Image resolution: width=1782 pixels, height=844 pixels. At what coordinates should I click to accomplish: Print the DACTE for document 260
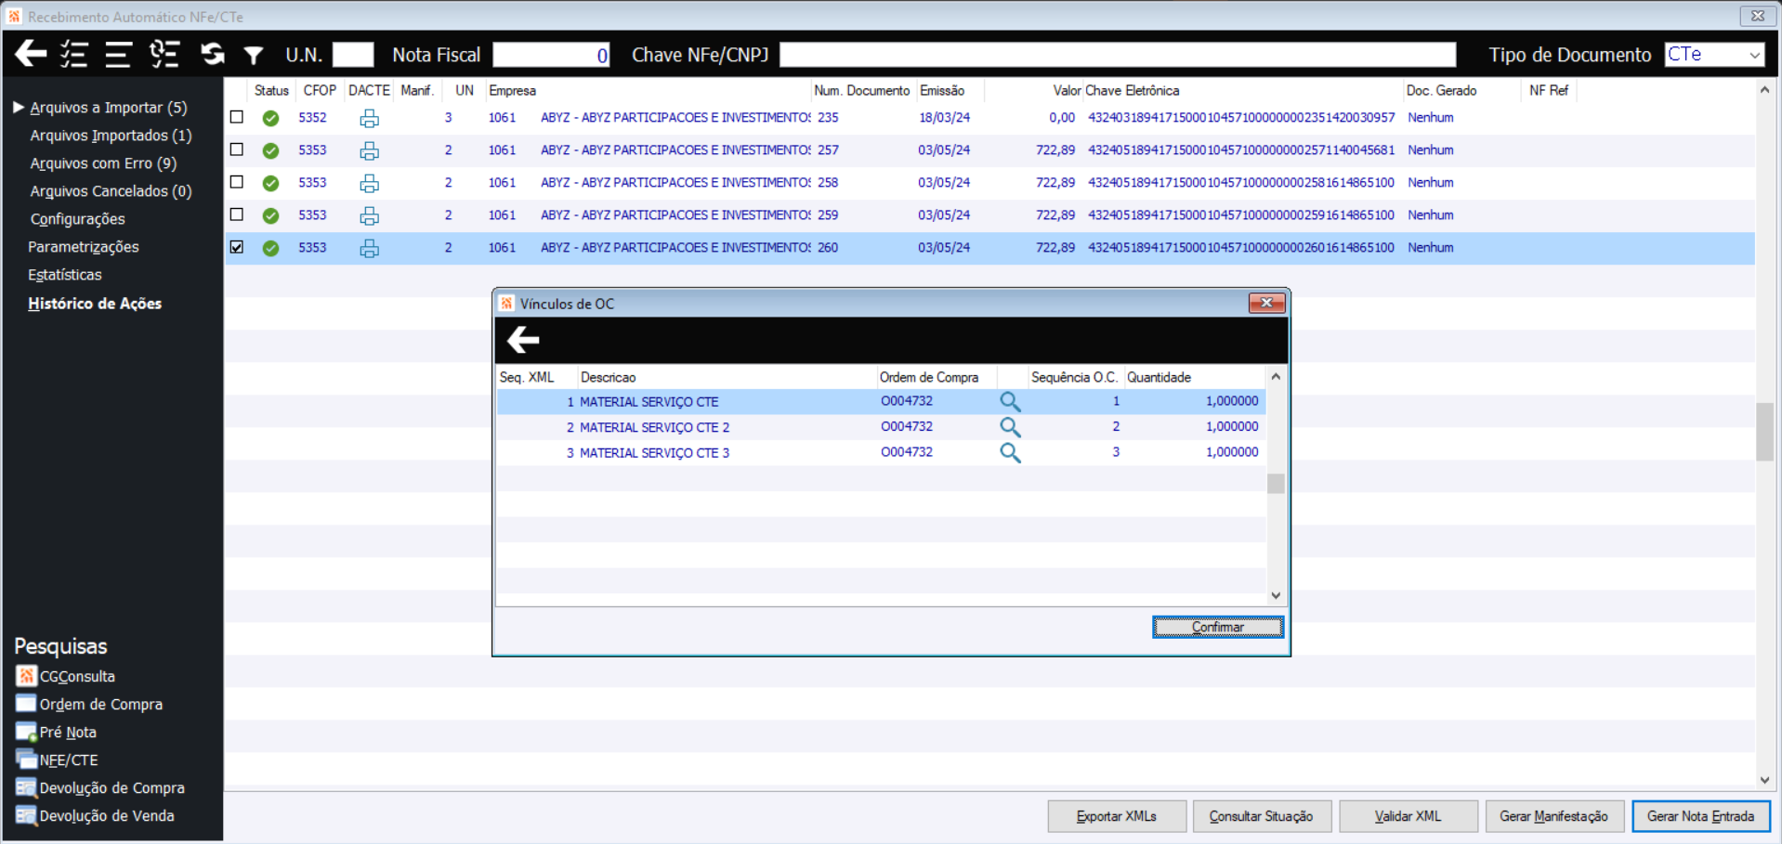coord(369,248)
